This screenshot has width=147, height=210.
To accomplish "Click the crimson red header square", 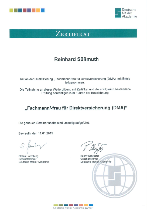I will (x=25, y=11).
